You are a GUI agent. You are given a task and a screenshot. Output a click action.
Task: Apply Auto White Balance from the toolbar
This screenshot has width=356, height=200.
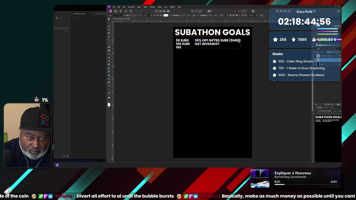(168, 11)
